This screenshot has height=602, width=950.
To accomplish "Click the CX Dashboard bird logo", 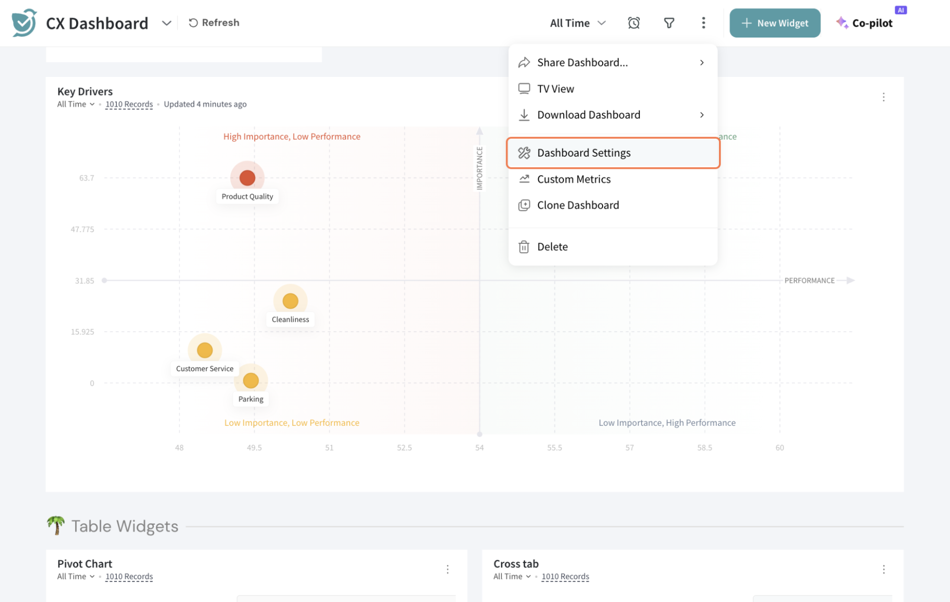I will click(x=24, y=22).
